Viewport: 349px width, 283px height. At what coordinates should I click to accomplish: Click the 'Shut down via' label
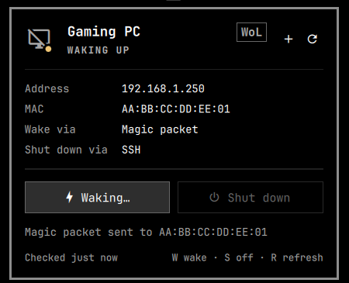point(66,150)
